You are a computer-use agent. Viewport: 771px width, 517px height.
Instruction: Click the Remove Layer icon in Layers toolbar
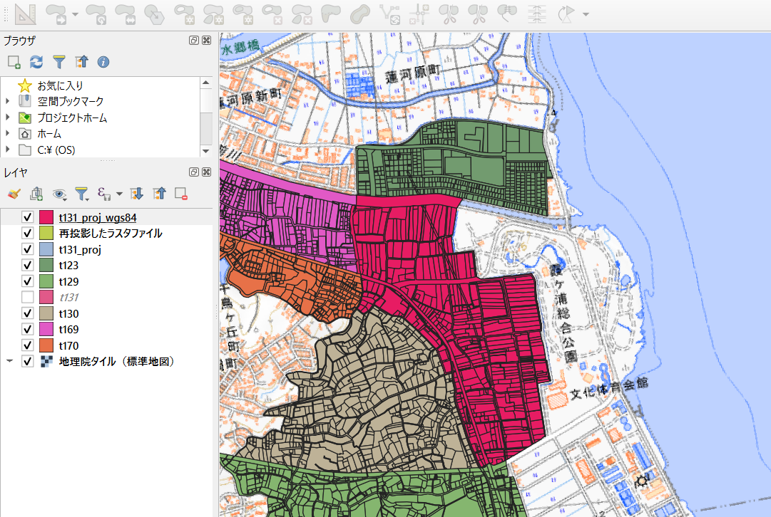tap(181, 194)
